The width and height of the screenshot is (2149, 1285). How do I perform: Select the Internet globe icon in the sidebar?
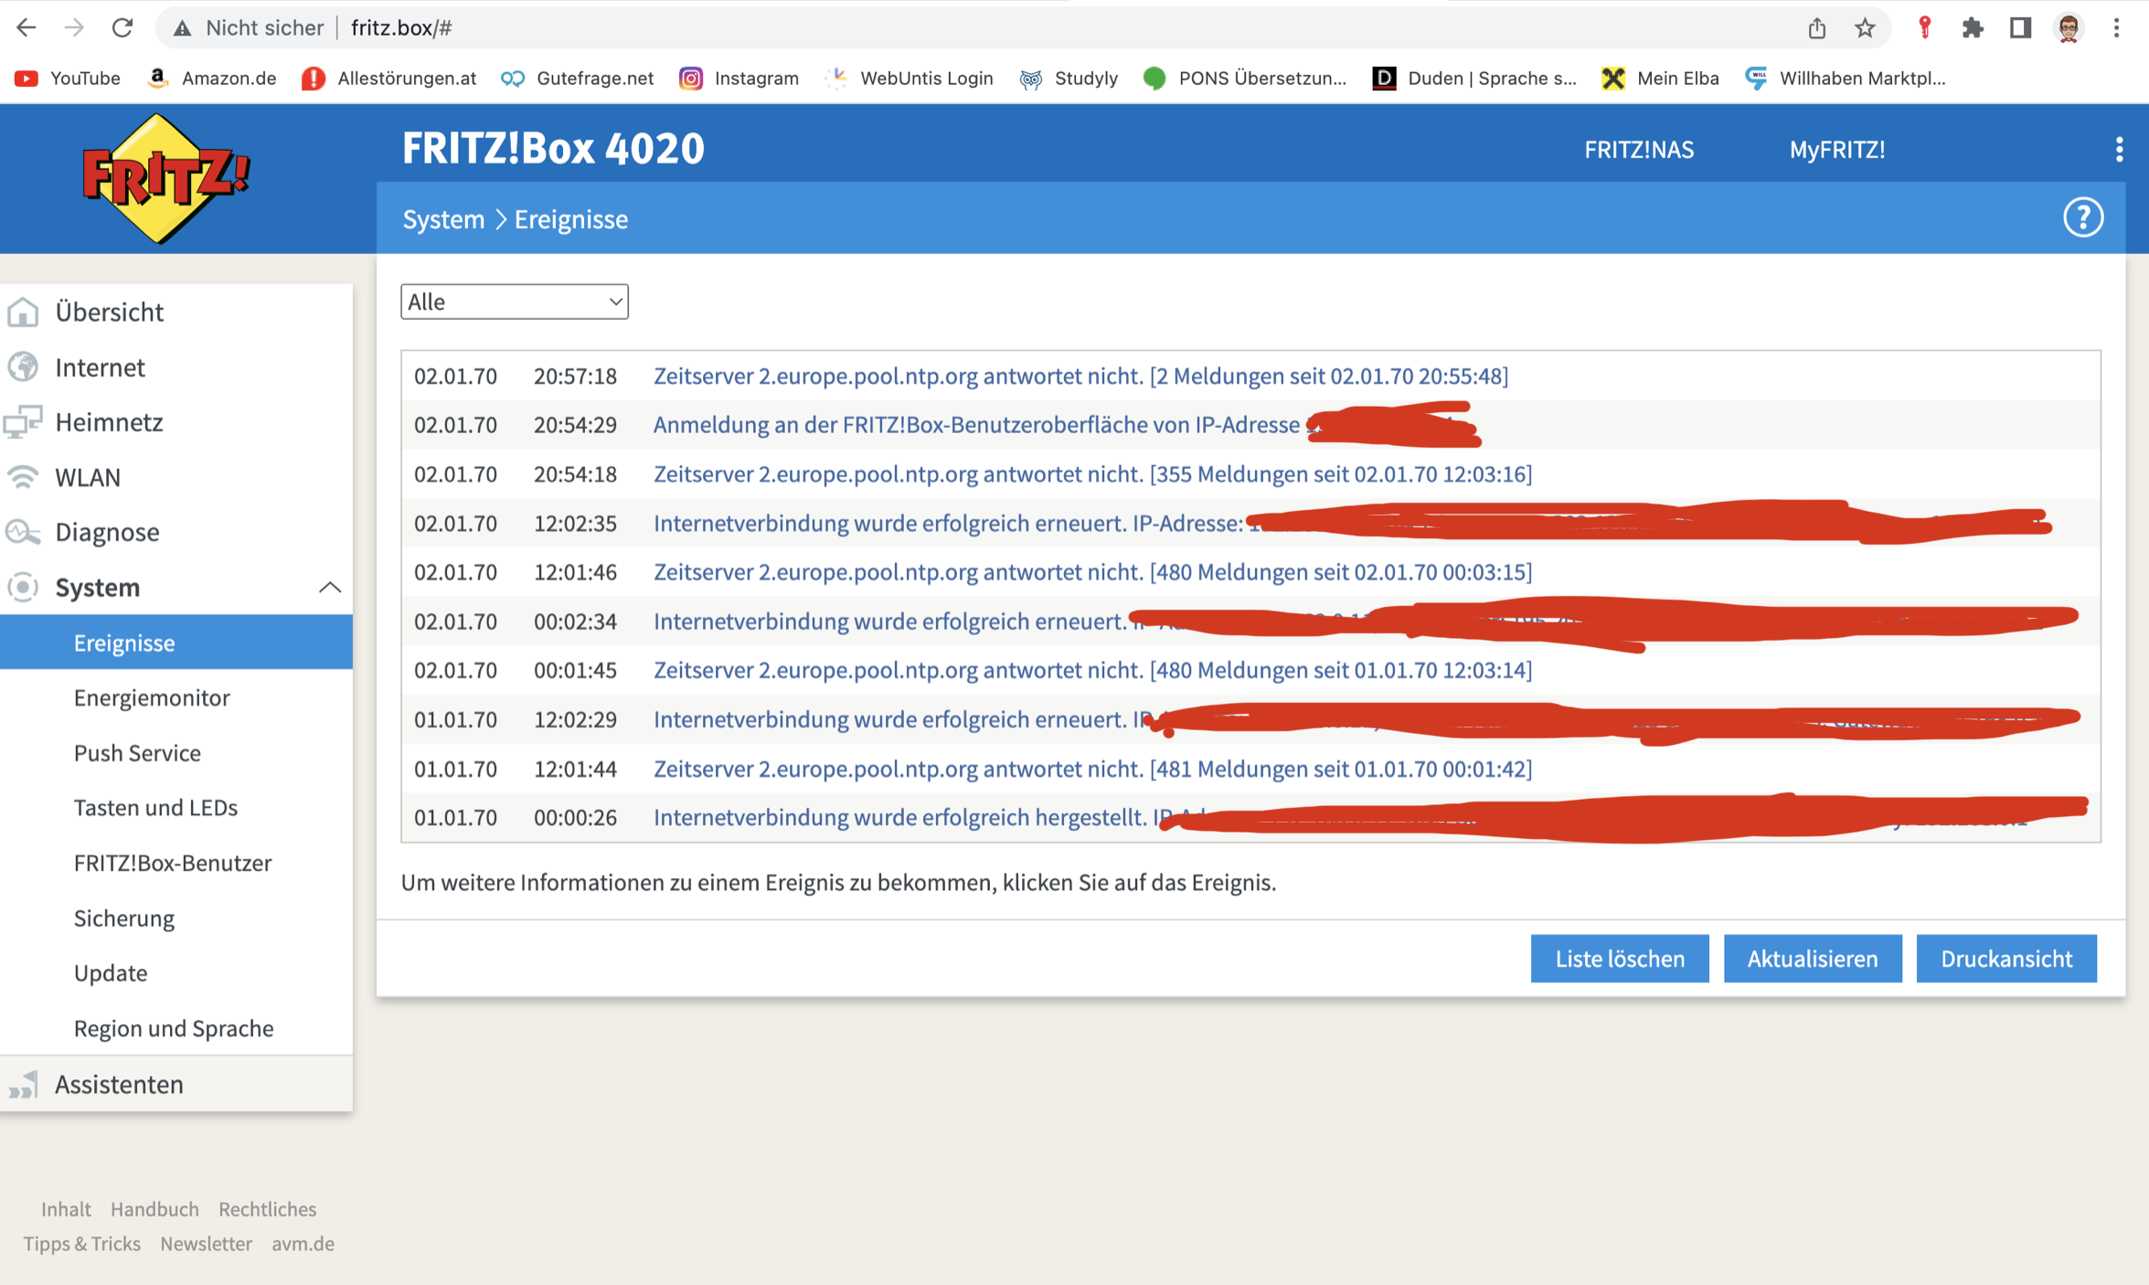[24, 367]
